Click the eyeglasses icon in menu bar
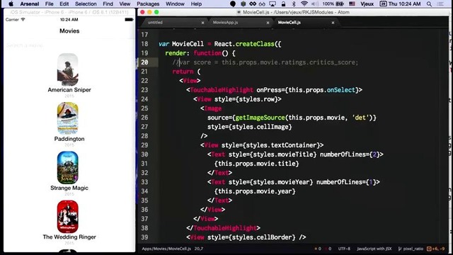Viewport: 453px width, 255px height. click(x=262, y=4)
